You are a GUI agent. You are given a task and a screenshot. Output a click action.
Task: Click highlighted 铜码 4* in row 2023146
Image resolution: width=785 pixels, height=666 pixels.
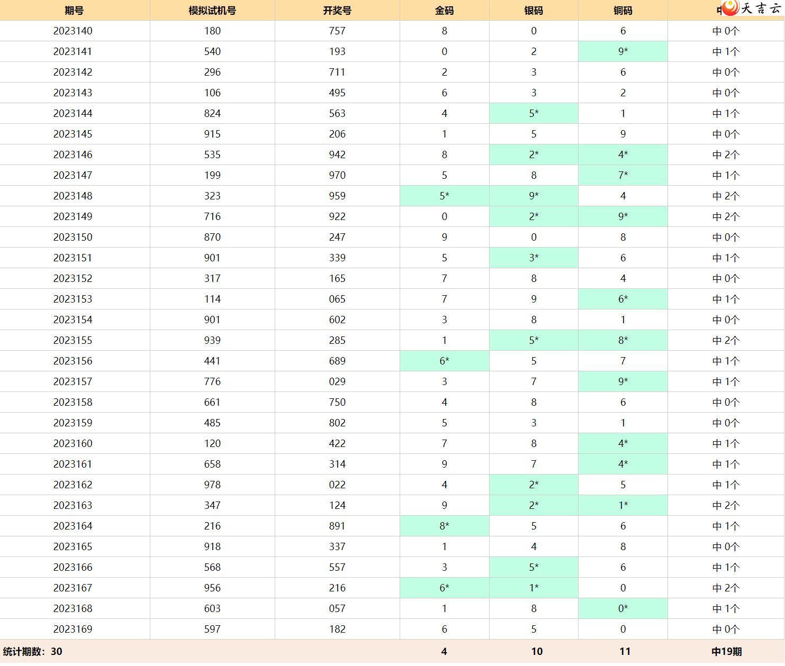(623, 155)
